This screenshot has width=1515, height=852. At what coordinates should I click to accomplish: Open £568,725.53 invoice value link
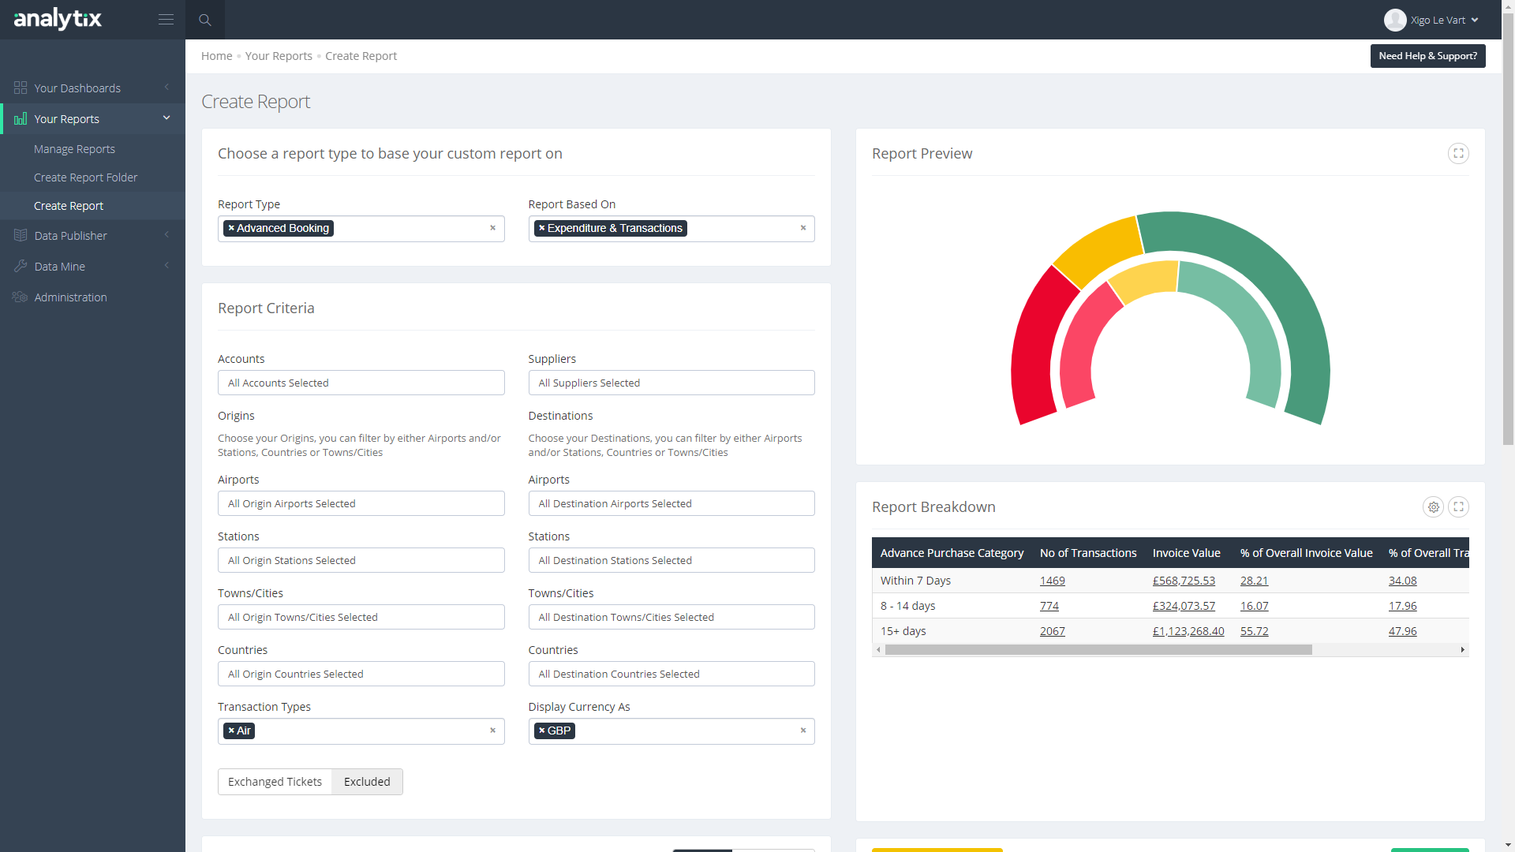(x=1184, y=581)
